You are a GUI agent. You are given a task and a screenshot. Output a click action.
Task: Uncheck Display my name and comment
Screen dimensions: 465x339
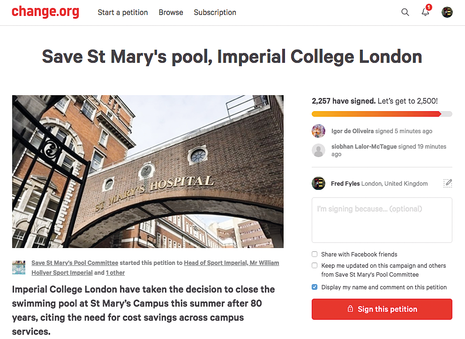315,287
